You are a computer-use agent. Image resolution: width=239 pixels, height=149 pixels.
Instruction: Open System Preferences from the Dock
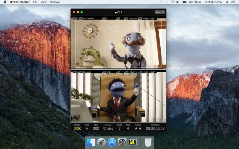(122, 142)
